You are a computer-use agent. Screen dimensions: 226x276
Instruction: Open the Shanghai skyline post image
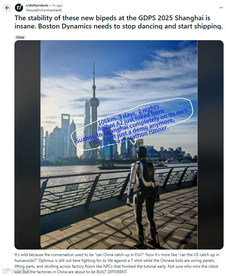click(119, 145)
